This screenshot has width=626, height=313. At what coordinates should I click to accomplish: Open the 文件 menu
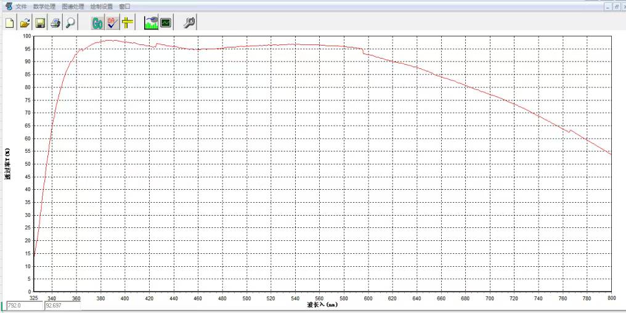point(21,7)
